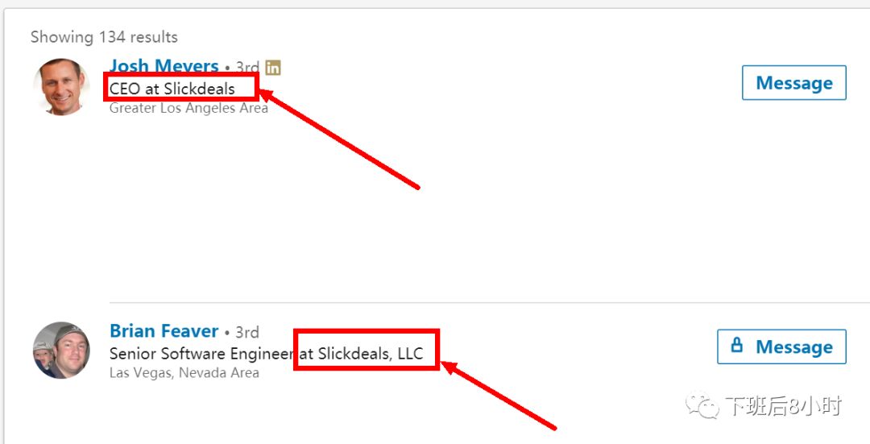The image size is (870, 444).
Task: Select the CEO at Slickdeals headline
Action: (x=172, y=89)
